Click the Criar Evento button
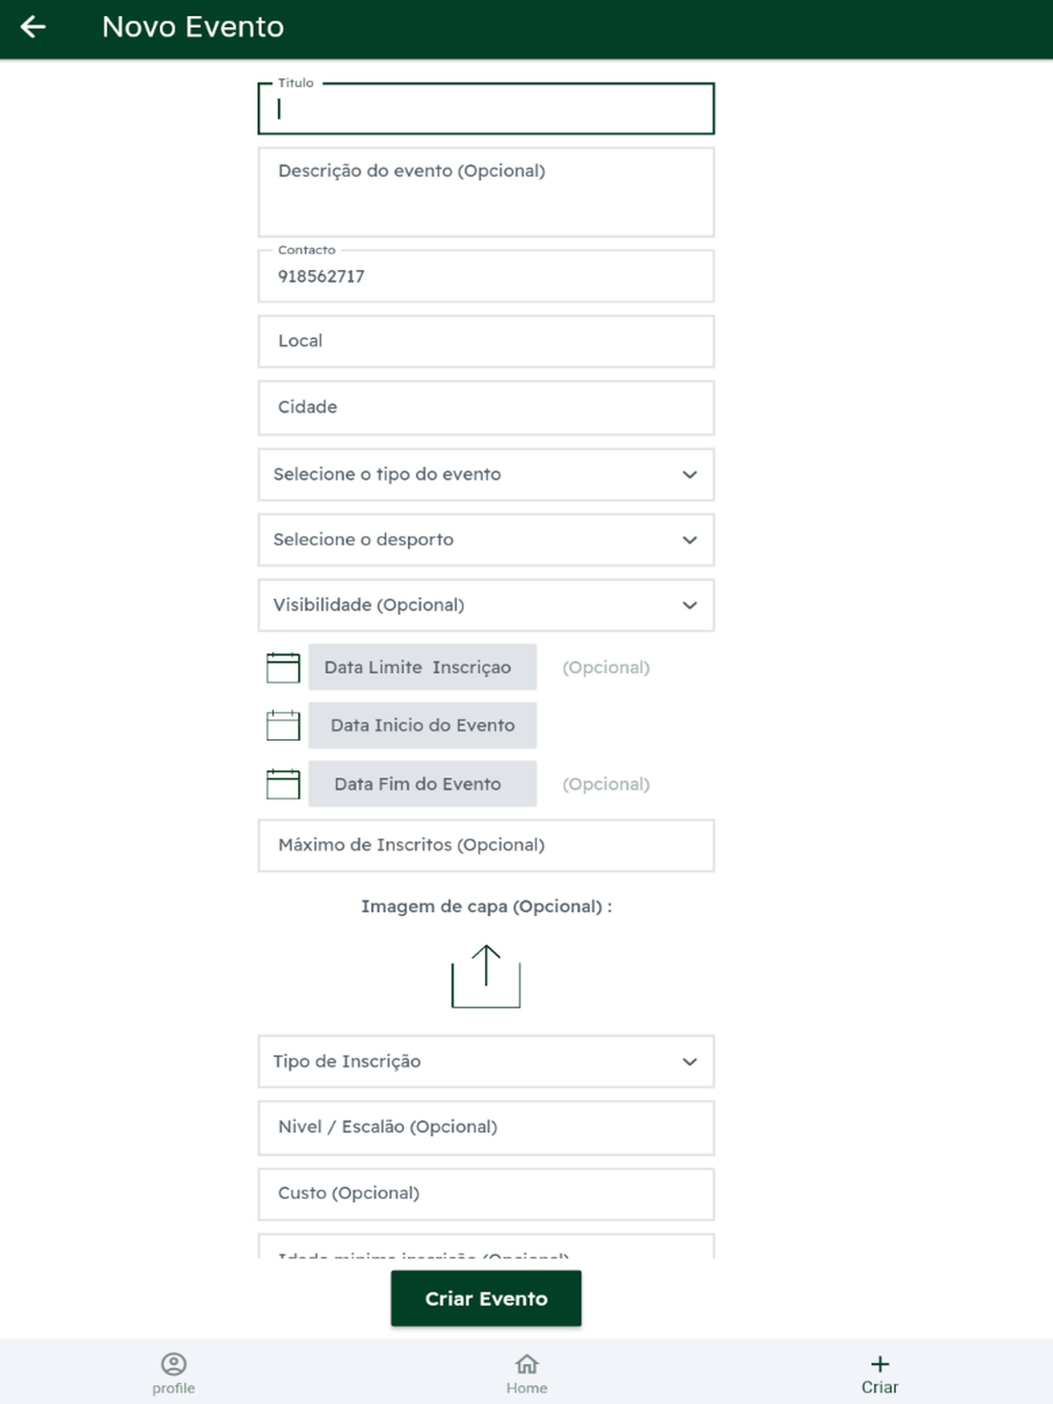Image resolution: width=1053 pixels, height=1404 pixels. pos(486,1298)
